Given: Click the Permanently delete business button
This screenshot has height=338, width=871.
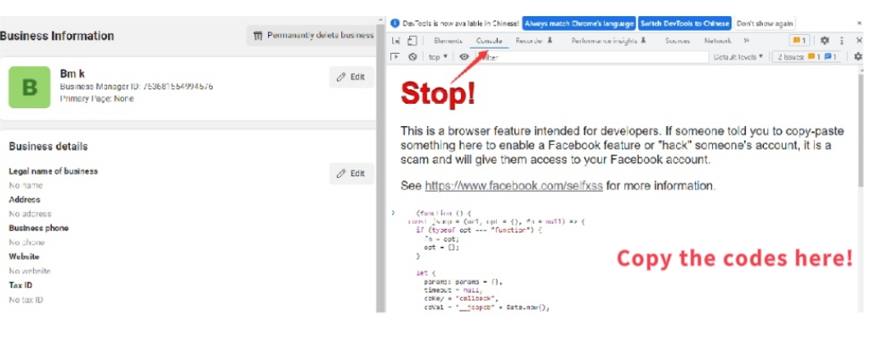Looking at the screenshot, I should click(313, 36).
